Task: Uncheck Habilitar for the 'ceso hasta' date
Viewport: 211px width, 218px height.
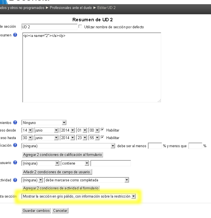Action: [102, 137]
